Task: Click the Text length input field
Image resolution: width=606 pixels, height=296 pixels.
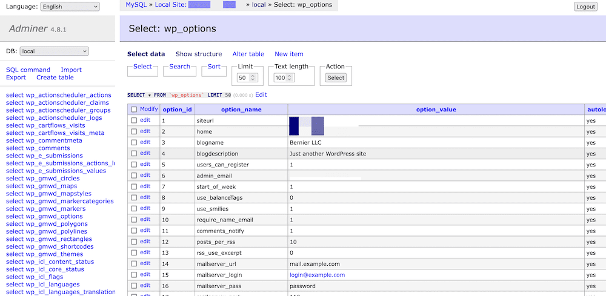Action: pos(284,77)
